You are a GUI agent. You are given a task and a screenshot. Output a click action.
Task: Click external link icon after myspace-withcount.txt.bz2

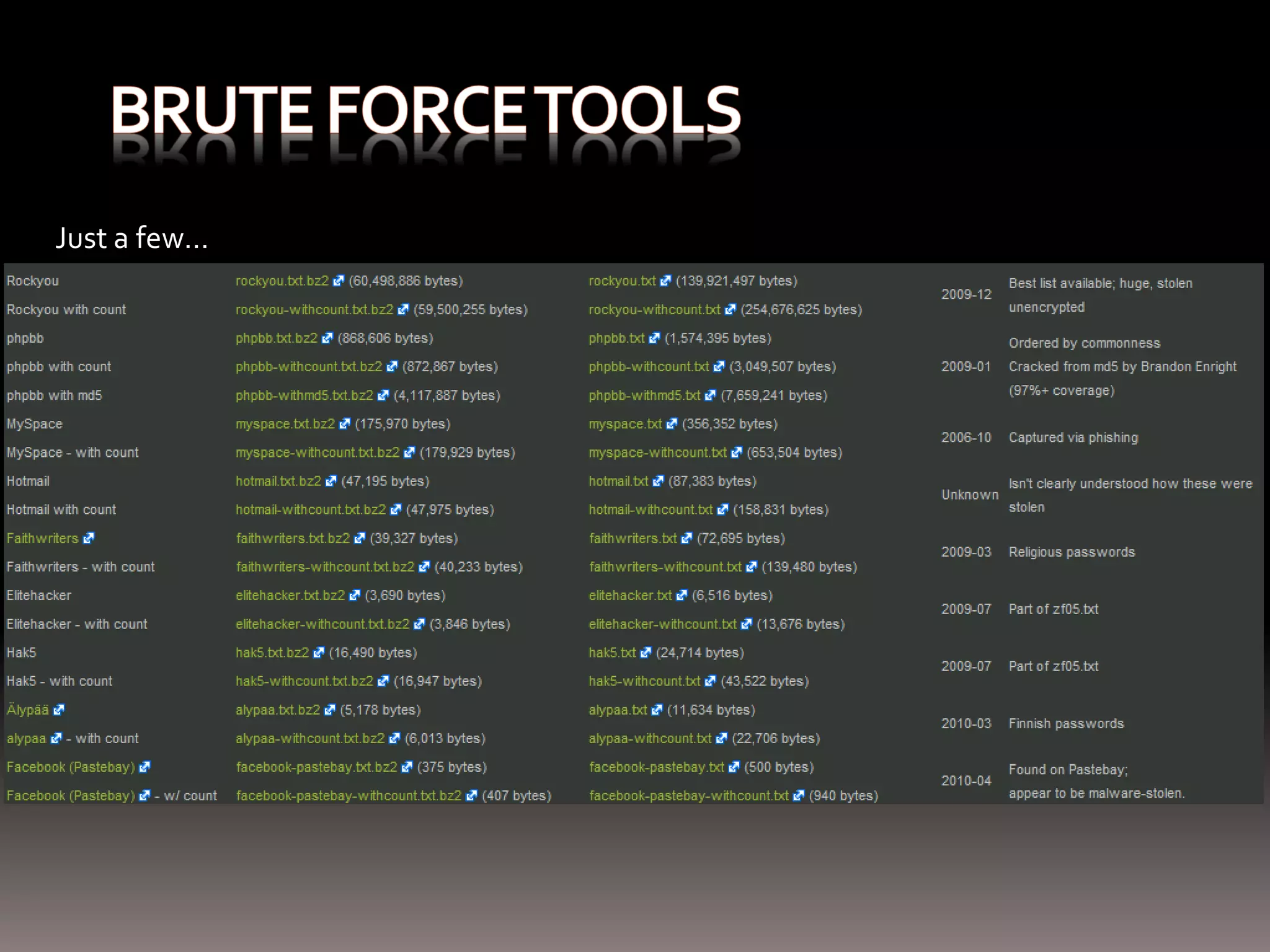pyautogui.click(x=409, y=453)
